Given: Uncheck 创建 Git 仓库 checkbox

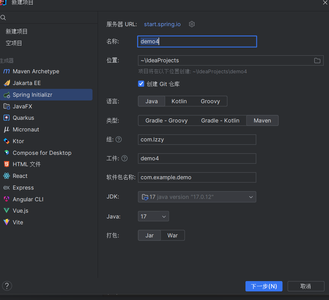Looking at the screenshot, I should point(141,84).
